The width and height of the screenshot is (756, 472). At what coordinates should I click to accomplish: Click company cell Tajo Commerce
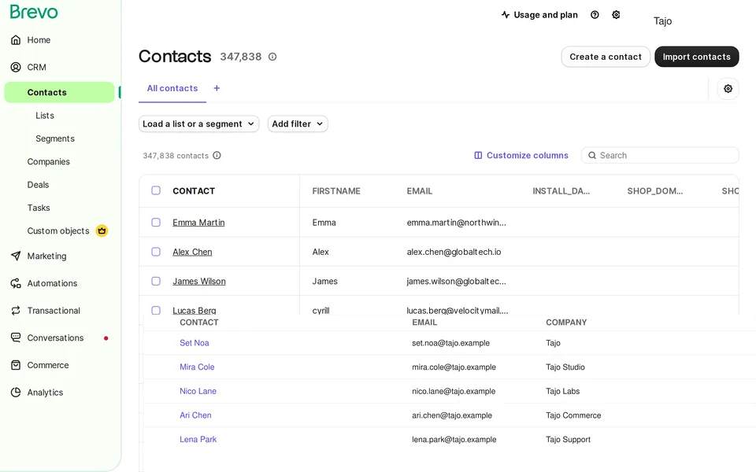573,415
